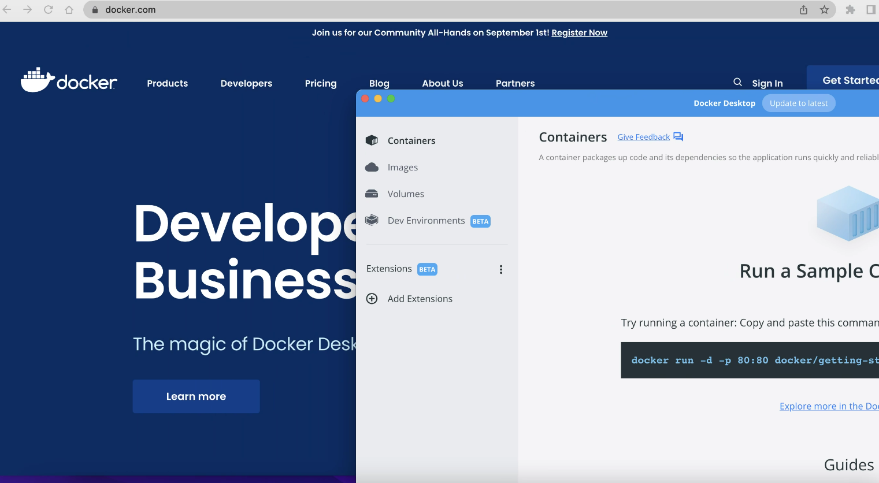Bookmark this page with star icon
The image size is (879, 483).
[825, 10]
